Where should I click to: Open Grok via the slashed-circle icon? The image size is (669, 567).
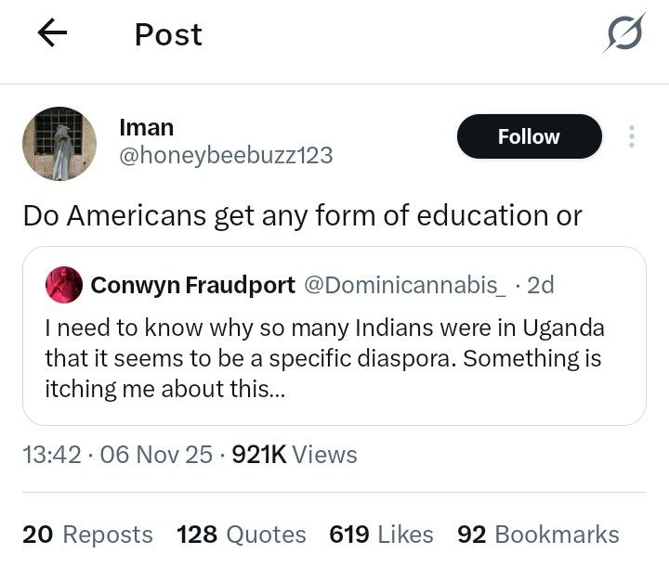(623, 34)
